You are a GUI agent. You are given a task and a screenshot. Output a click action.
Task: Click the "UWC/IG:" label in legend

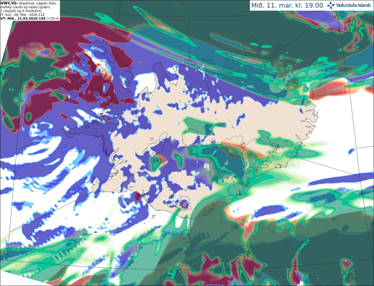point(9,3)
